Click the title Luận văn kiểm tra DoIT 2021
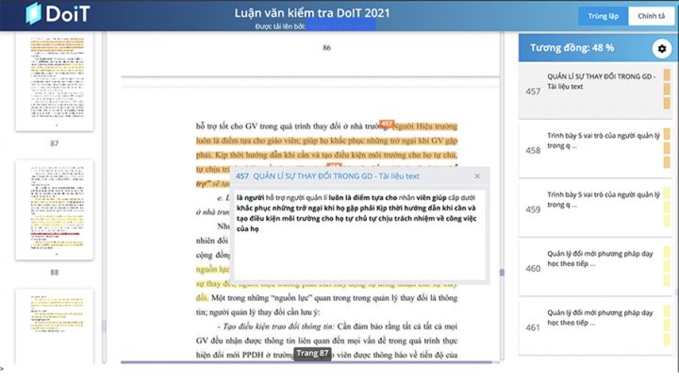679x385 pixels. pyautogui.click(x=312, y=13)
